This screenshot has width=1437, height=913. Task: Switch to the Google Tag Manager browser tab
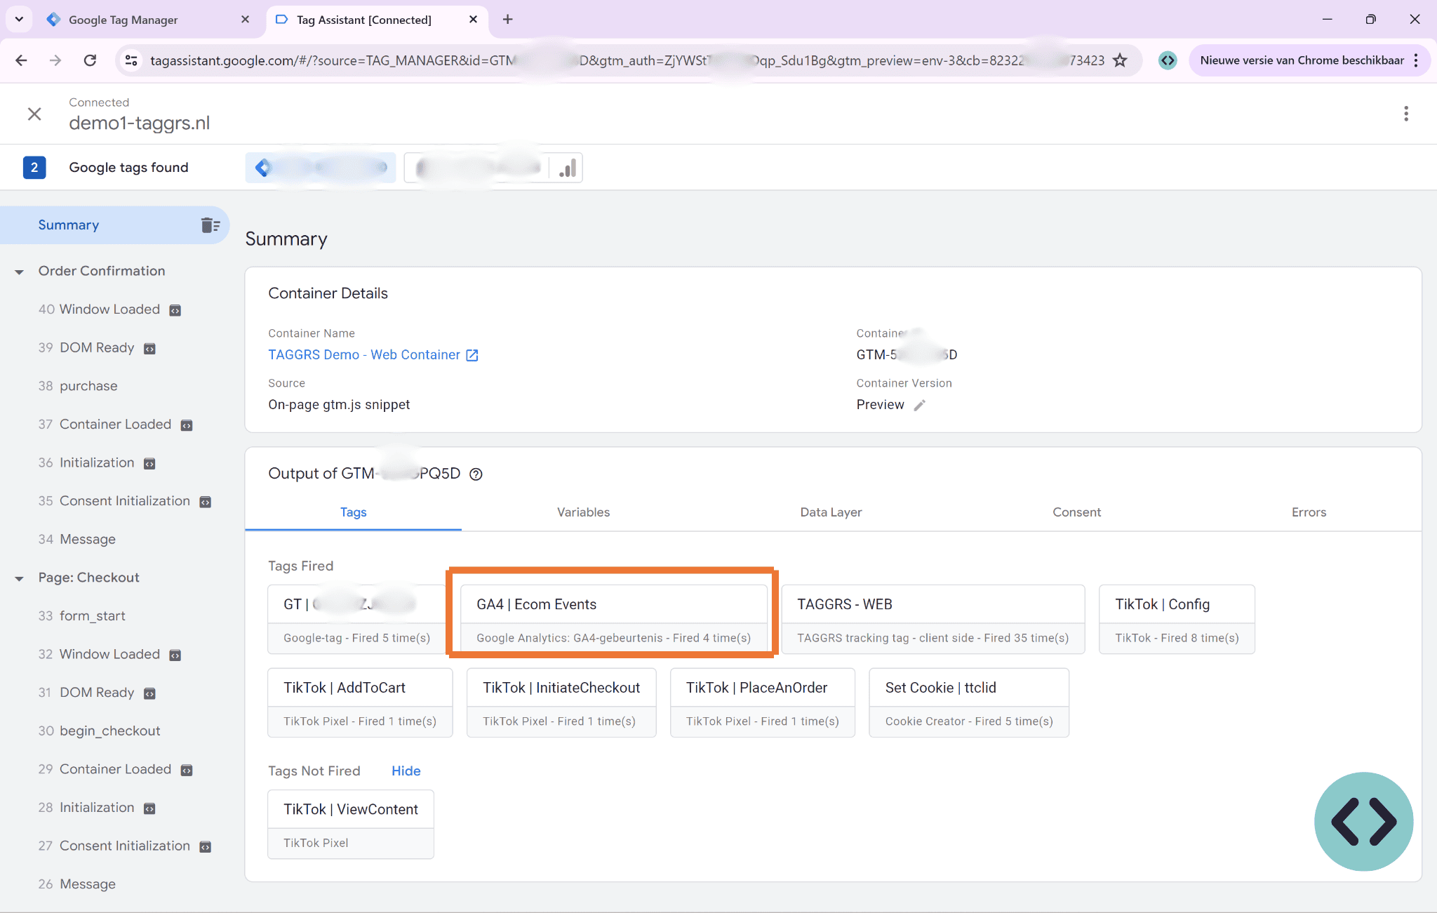(x=147, y=20)
